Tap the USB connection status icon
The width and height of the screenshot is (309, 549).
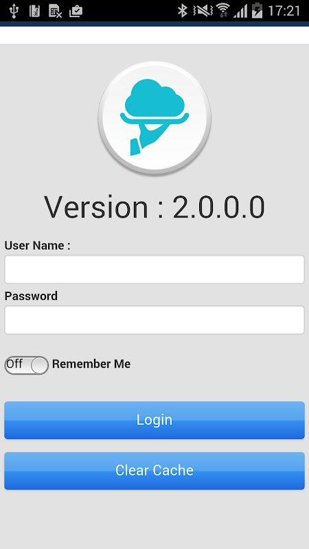point(14,11)
